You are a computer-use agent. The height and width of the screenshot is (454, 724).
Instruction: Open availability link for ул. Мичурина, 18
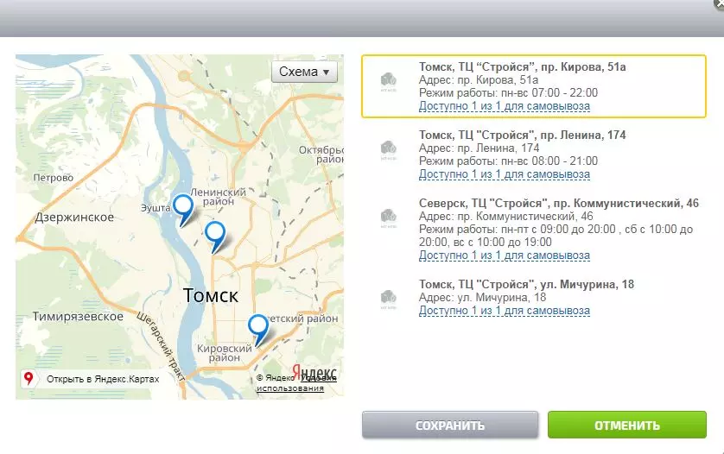click(505, 311)
